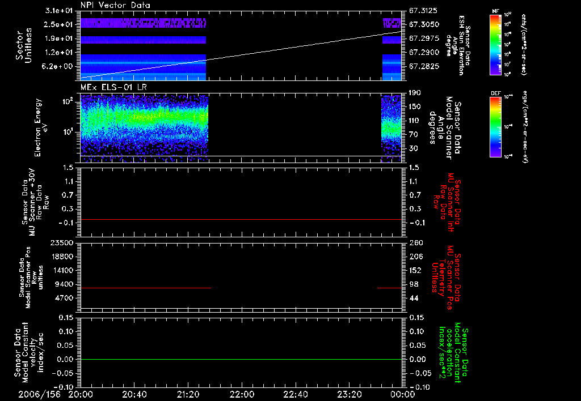581x401 pixels.
Task: Select the "2006/156" date label
Action: (x=39, y=394)
